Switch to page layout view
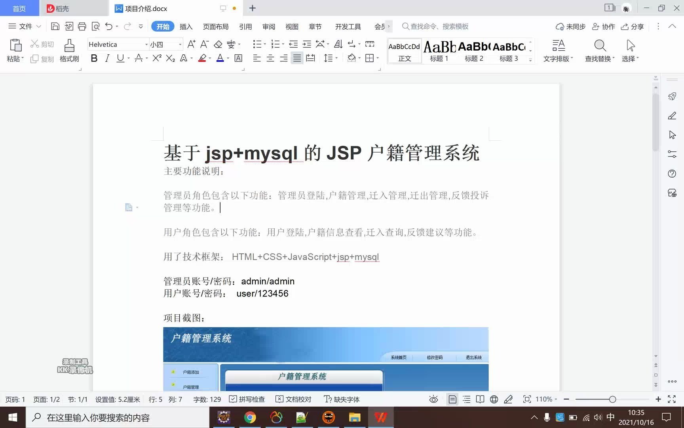This screenshot has height=428, width=684. [x=452, y=399]
